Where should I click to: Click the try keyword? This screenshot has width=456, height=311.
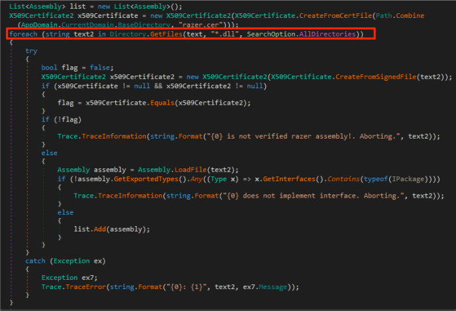(31, 51)
